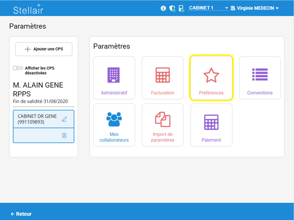
Task: Toggle Afficher les CPS désactivées switch
Action: pos(18,68)
